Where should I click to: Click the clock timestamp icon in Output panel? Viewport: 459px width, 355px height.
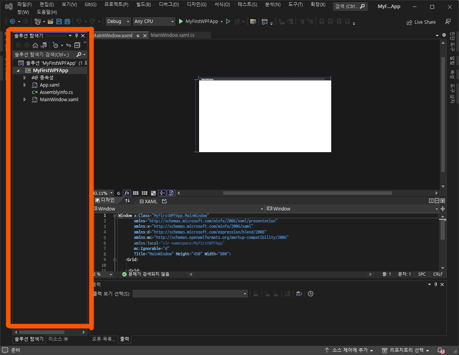pyautogui.click(x=311, y=294)
